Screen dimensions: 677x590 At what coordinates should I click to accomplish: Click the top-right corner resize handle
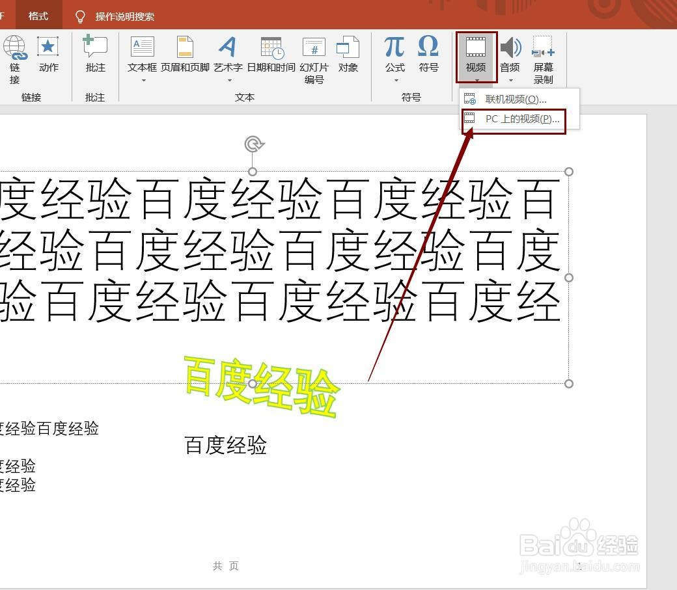coord(569,172)
